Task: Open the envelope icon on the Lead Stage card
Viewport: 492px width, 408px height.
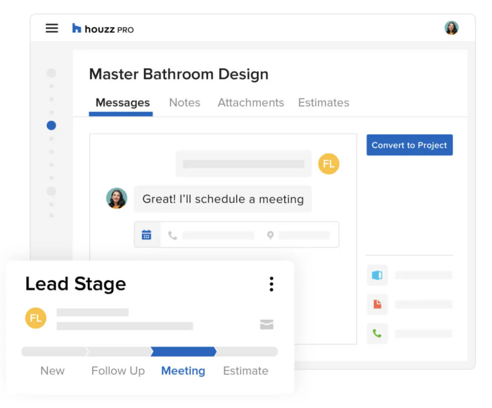Action: (x=266, y=325)
